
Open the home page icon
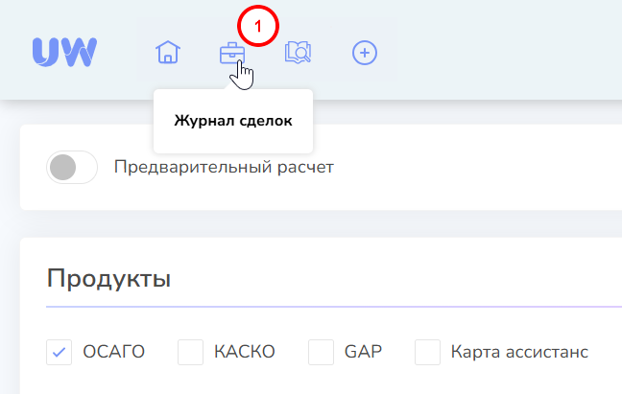[168, 53]
